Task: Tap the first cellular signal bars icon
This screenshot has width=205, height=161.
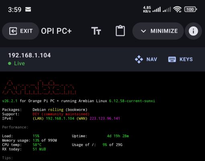Action: pyautogui.click(x=156, y=9)
